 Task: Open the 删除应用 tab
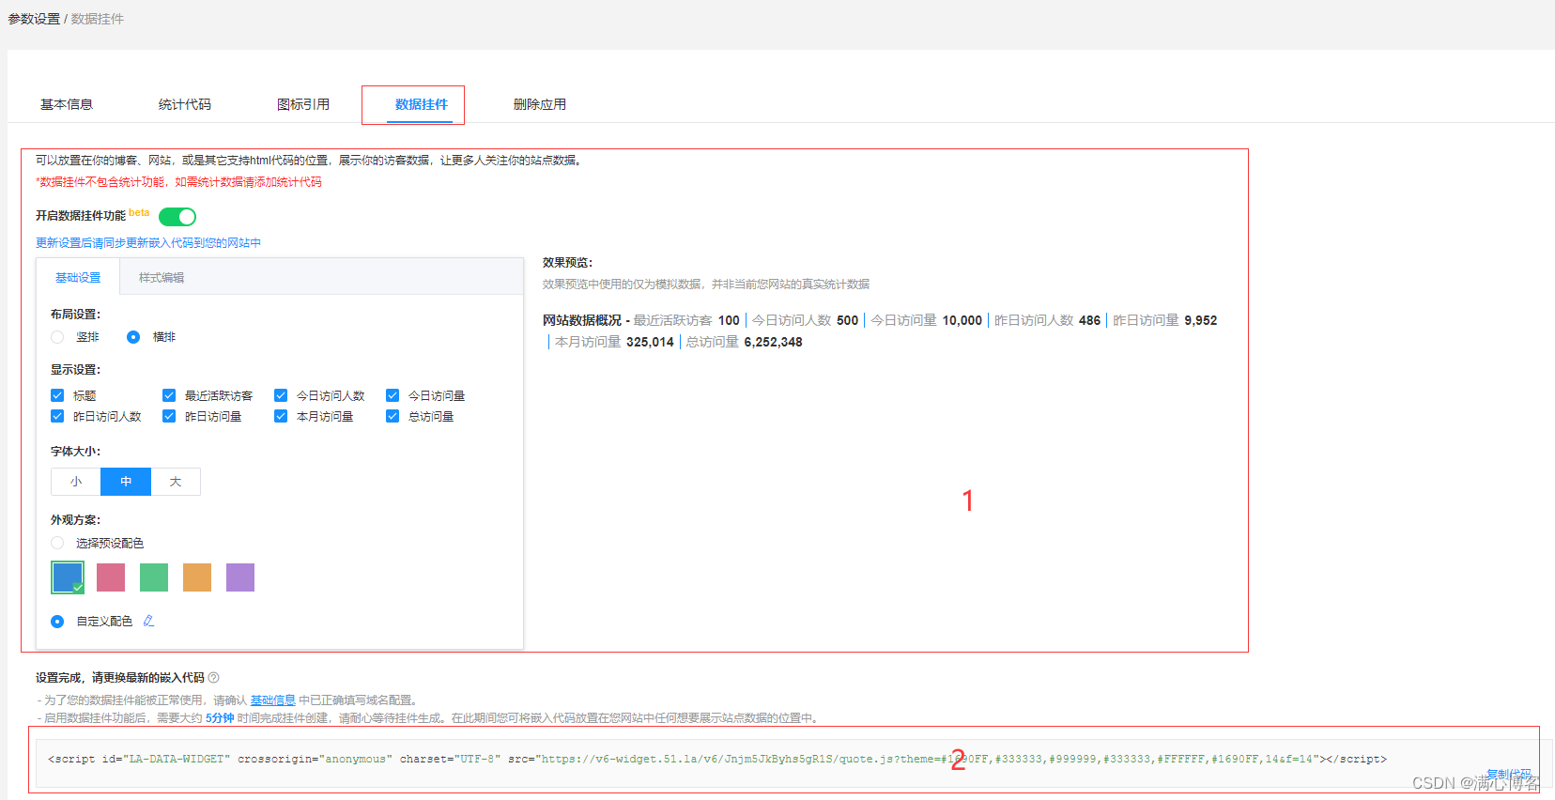click(x=540, y=104)
